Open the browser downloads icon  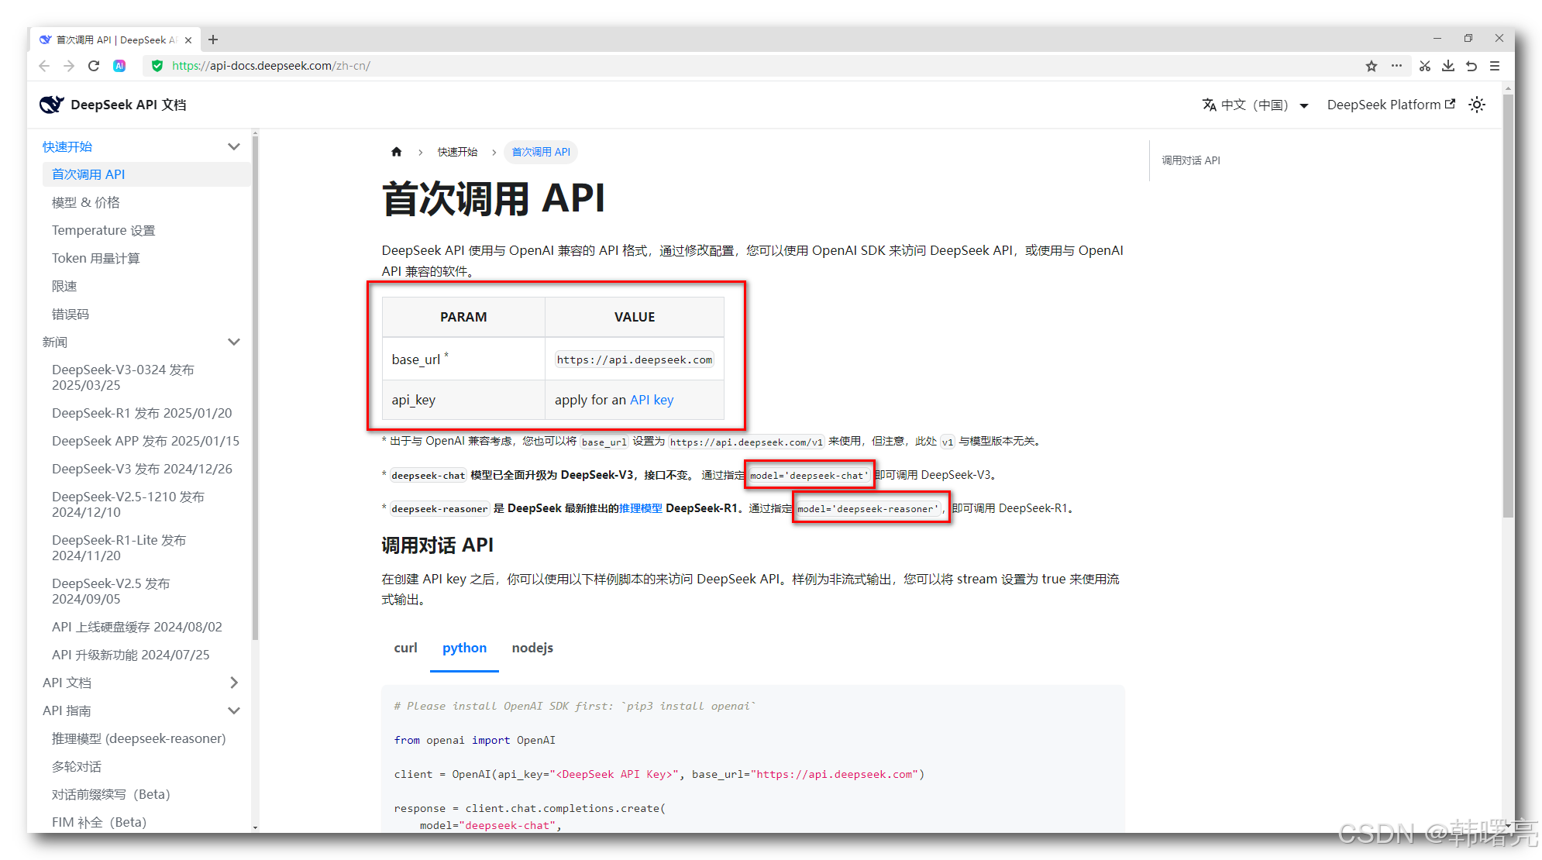click(x=1447, y=66)
